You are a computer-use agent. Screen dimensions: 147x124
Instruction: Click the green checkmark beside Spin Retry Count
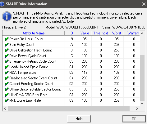7,45
